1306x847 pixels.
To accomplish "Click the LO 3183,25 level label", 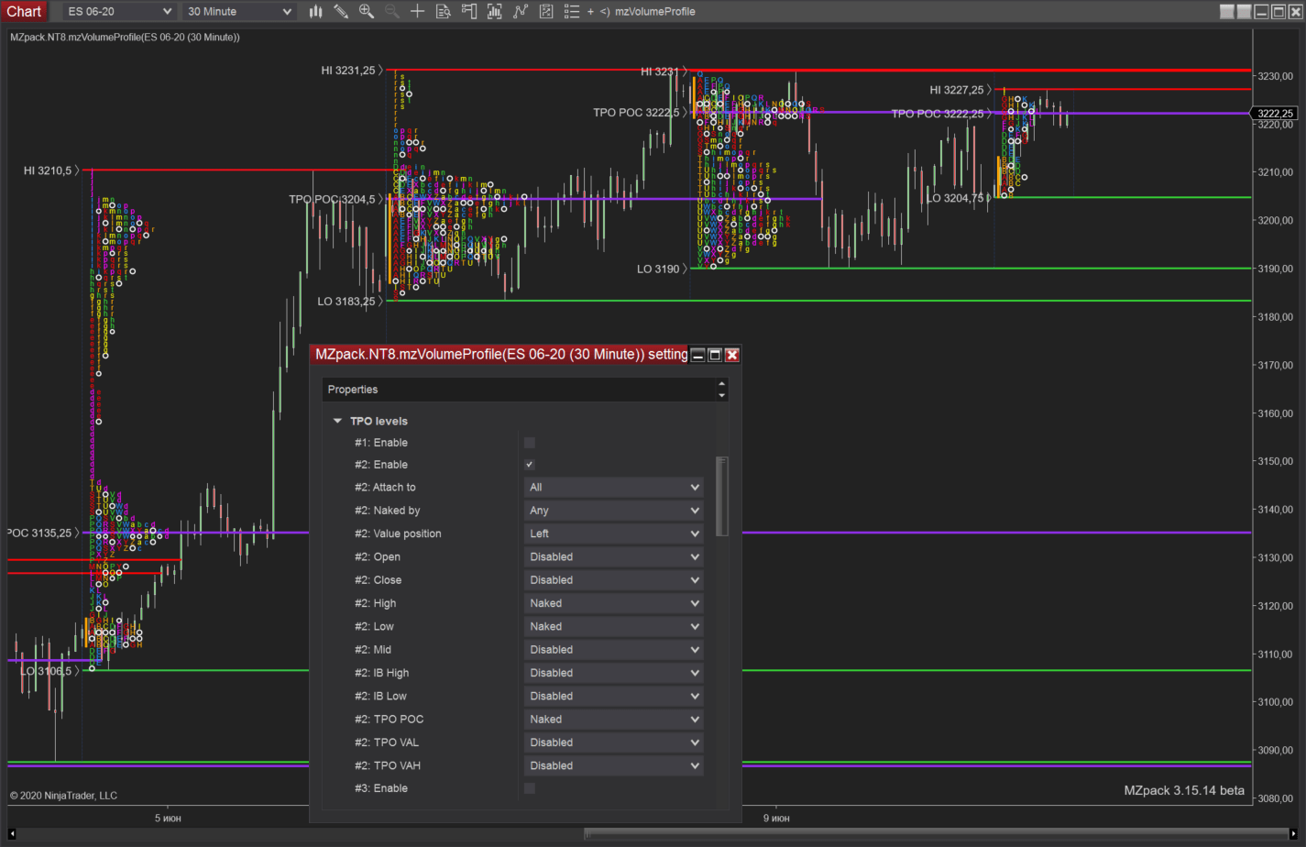I will 346,302.
